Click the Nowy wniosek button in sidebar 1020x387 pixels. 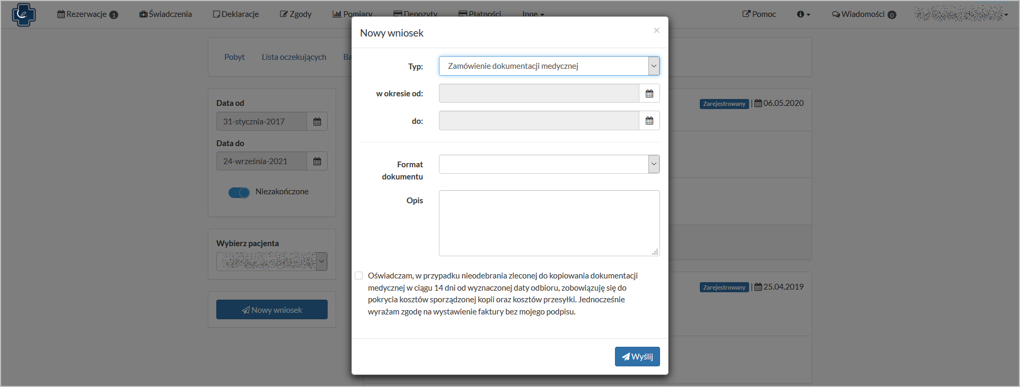(271, 310)
